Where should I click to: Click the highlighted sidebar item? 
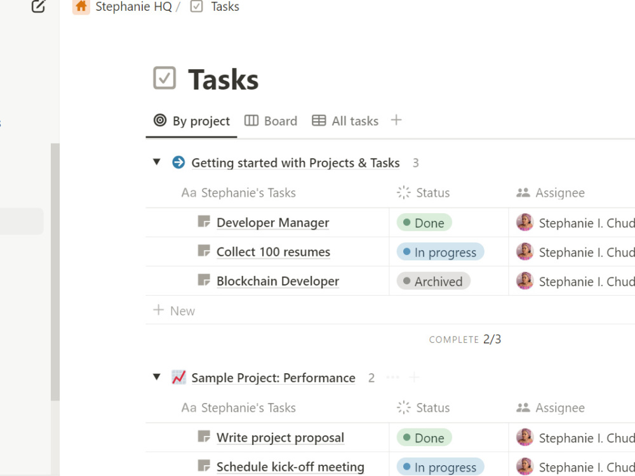[22, 221]
